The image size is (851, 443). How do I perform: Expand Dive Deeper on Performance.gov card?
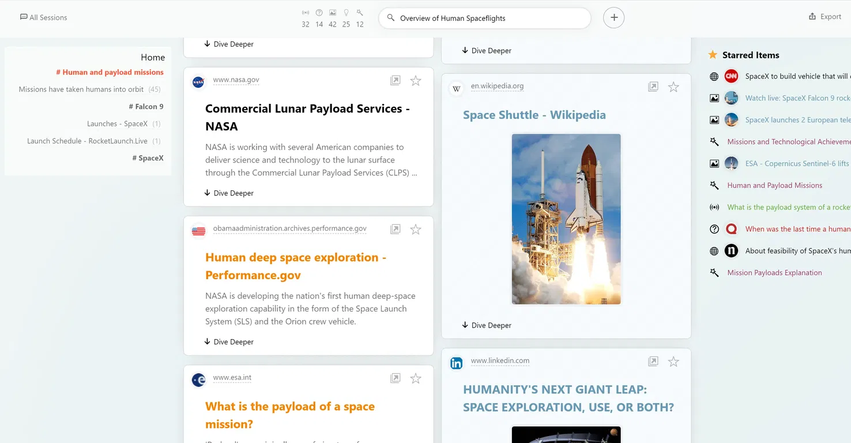click(229, 342)
